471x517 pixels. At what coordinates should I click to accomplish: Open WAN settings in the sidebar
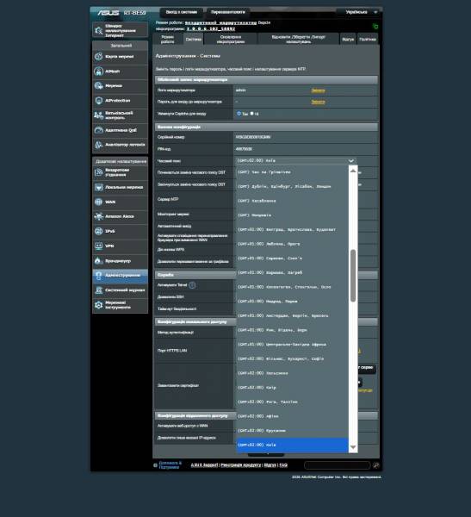pyautogui.click(x=120, y=202)
